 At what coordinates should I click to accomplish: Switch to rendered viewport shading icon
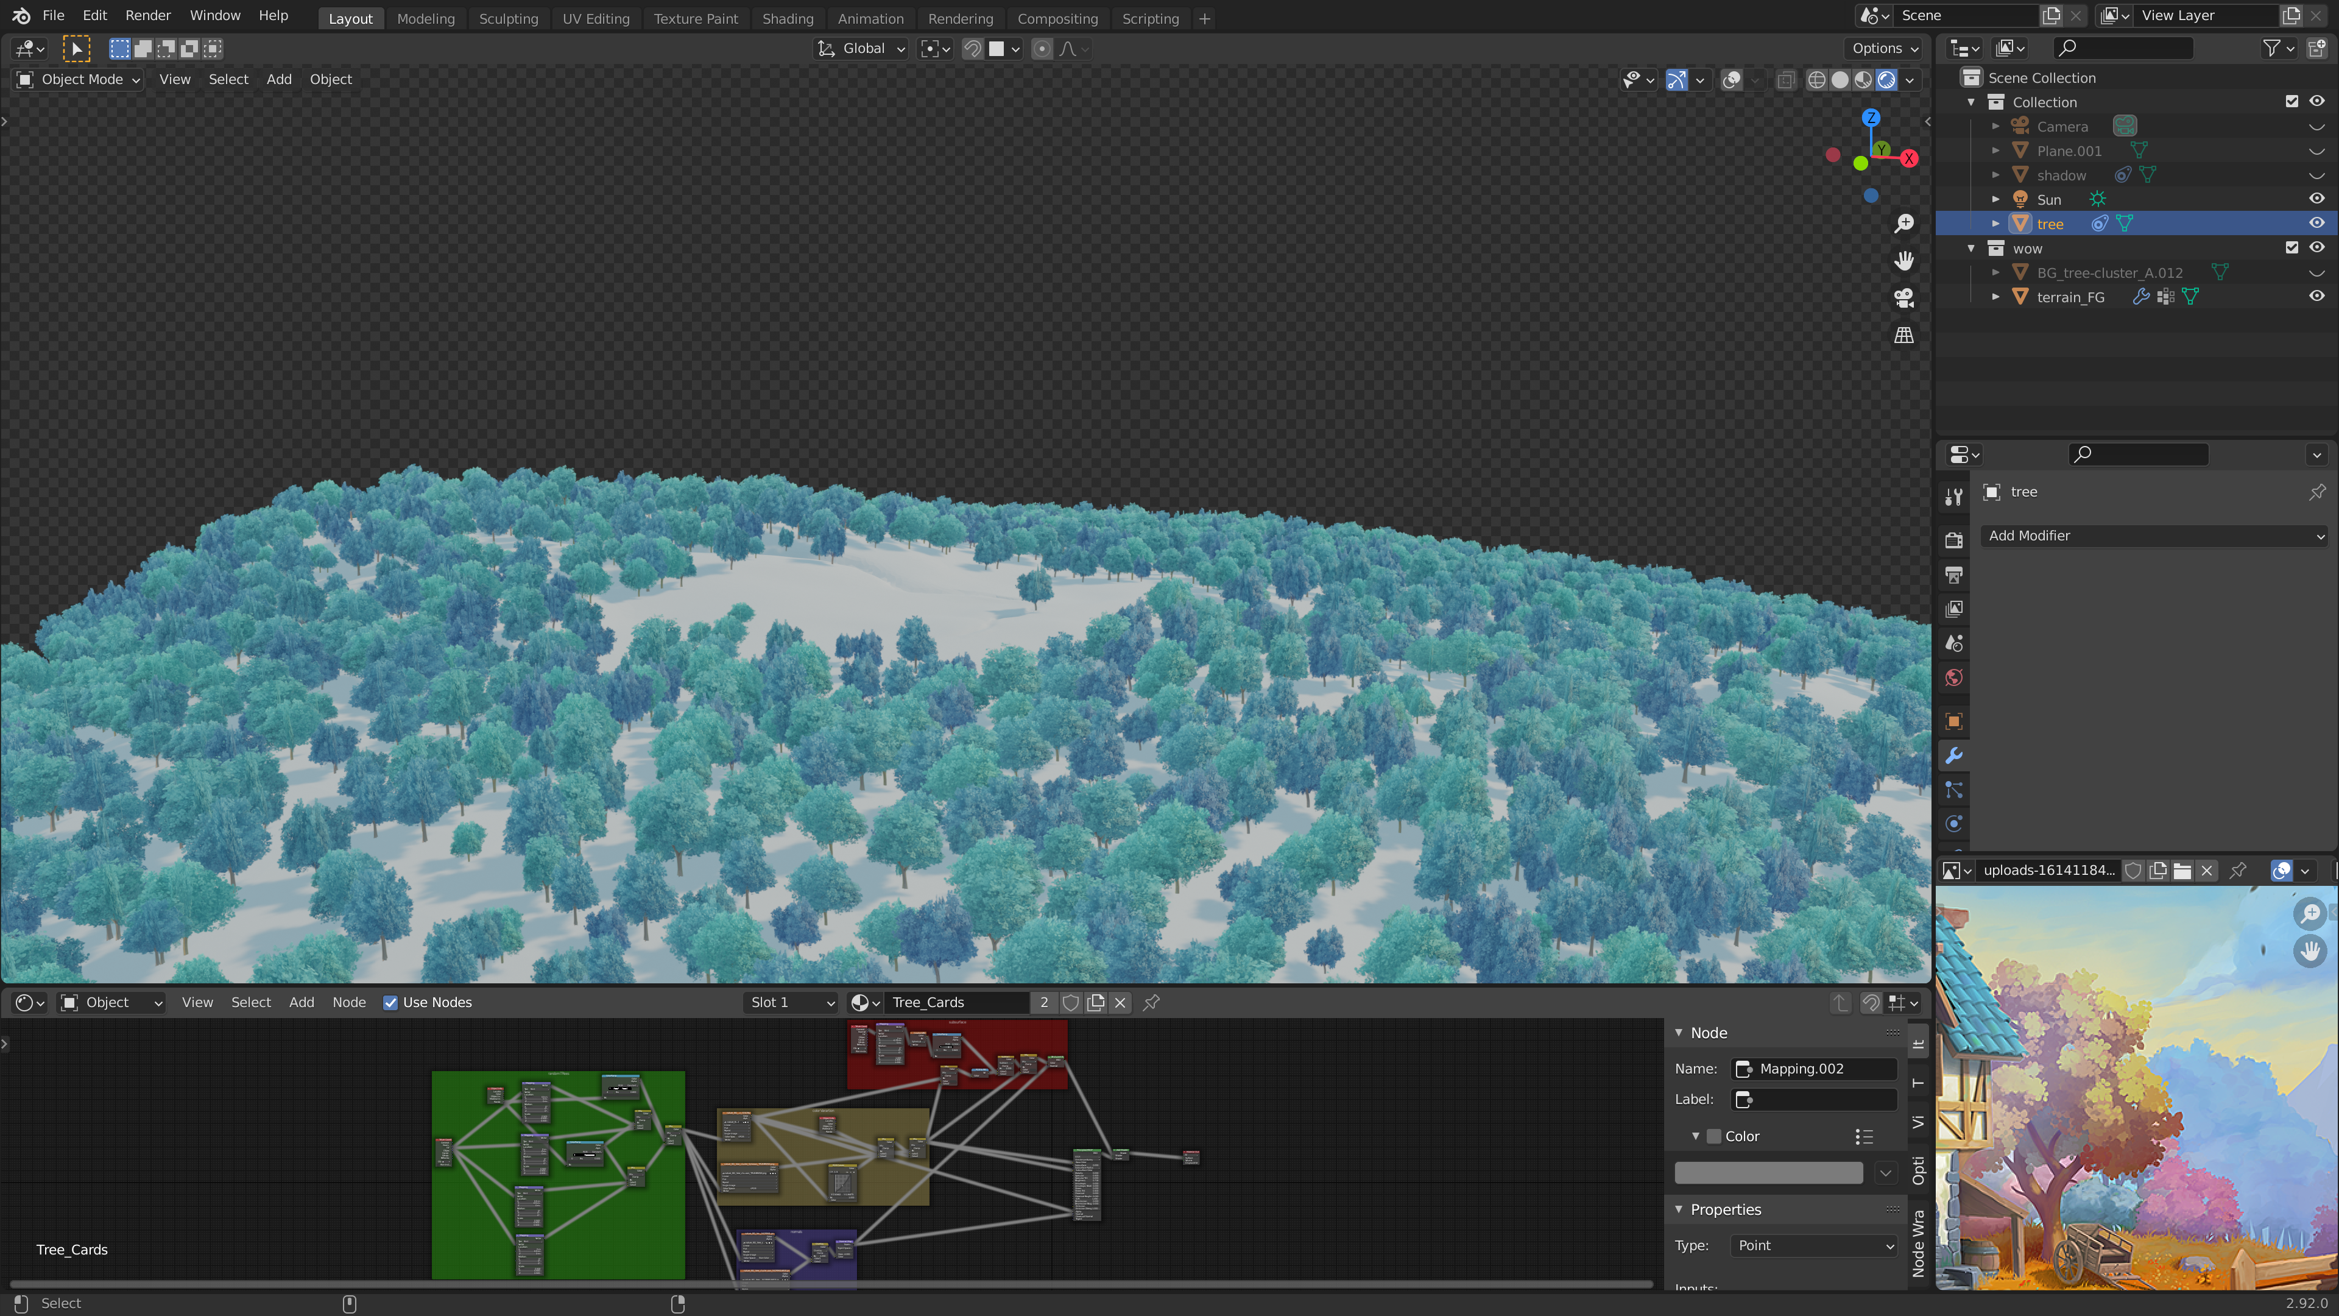point(1887,80)
